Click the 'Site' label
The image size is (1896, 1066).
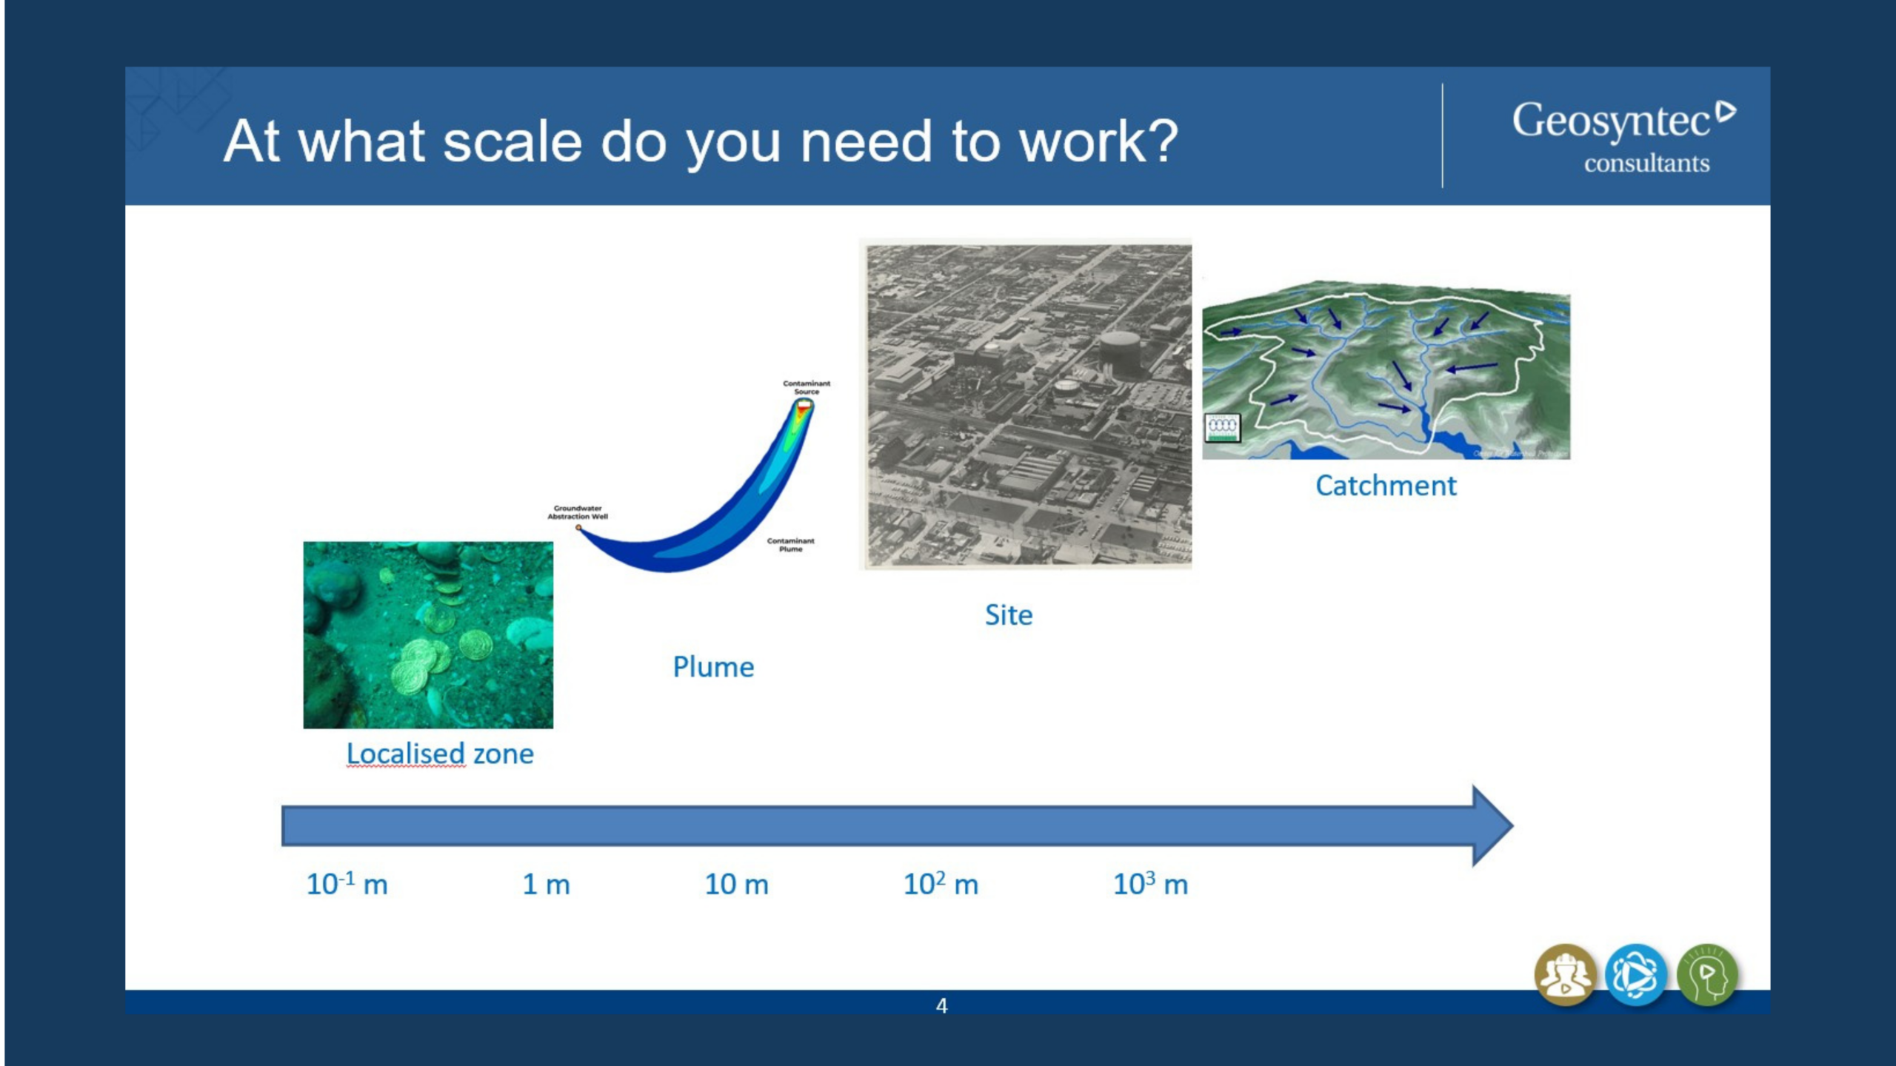click(x=1008, y=615)
